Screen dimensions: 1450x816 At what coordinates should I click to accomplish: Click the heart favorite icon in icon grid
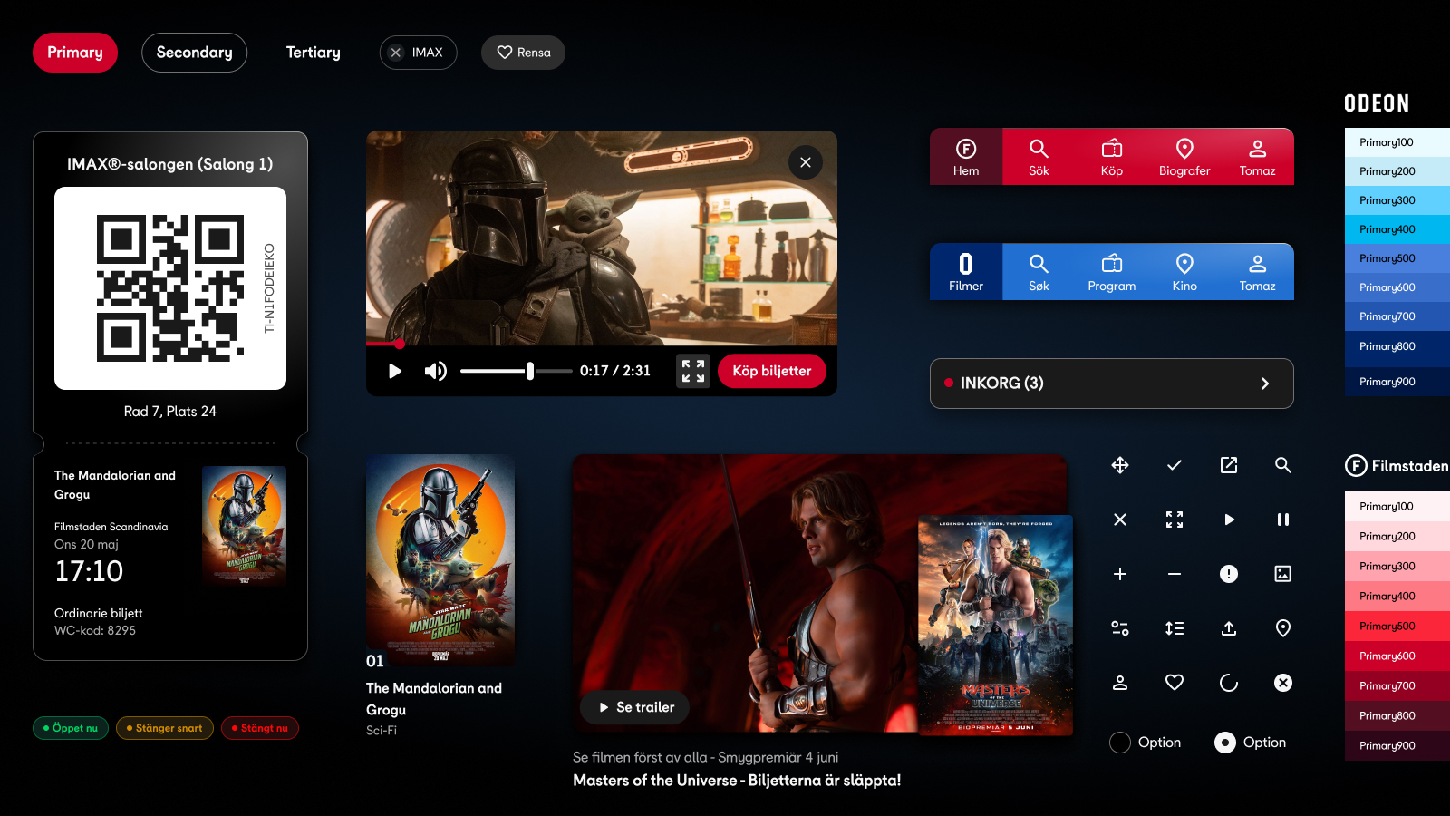[1174, 683]
